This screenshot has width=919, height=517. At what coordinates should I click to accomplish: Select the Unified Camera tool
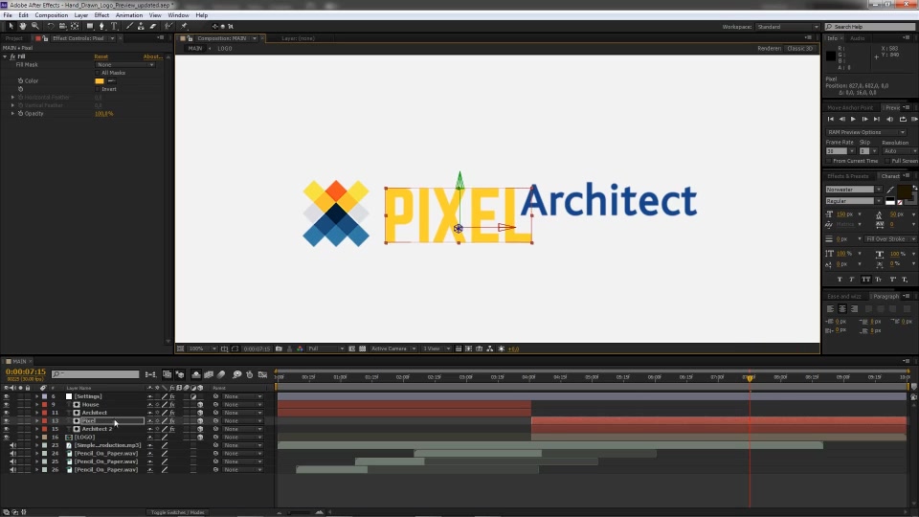tap(63, 26)
